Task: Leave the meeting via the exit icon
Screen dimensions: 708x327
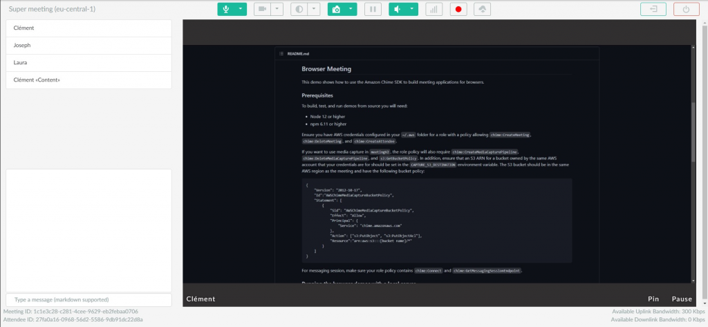Action: point(653,9)
